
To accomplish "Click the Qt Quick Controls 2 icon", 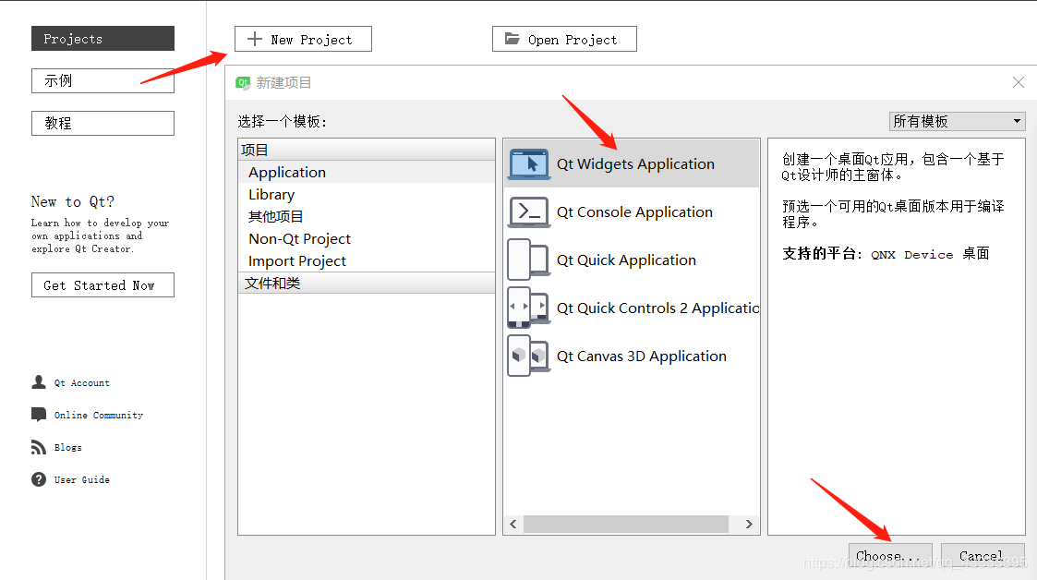I will click(x=529, y=308).
